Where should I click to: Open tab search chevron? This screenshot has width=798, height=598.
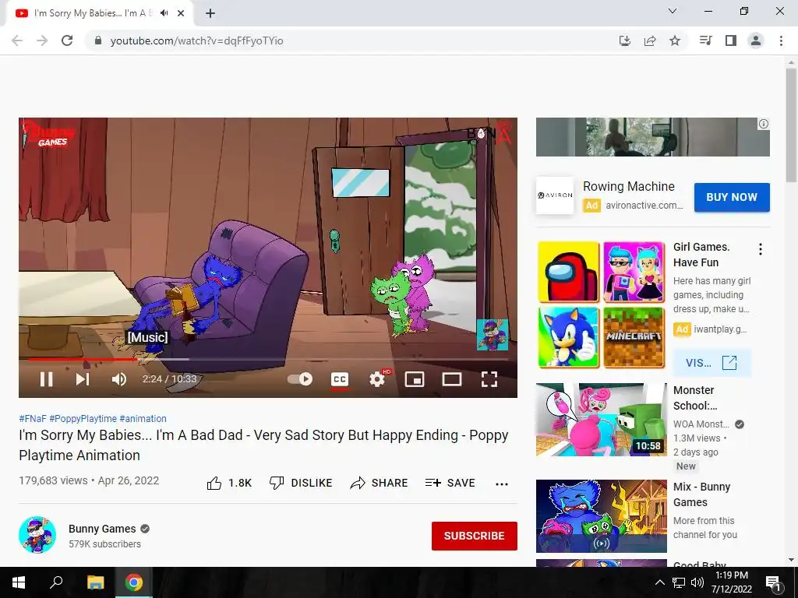(x=673, y=11)
